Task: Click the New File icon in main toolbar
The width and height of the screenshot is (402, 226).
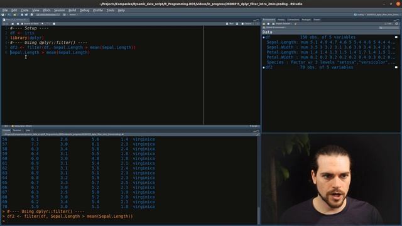Action: (3, 15)
